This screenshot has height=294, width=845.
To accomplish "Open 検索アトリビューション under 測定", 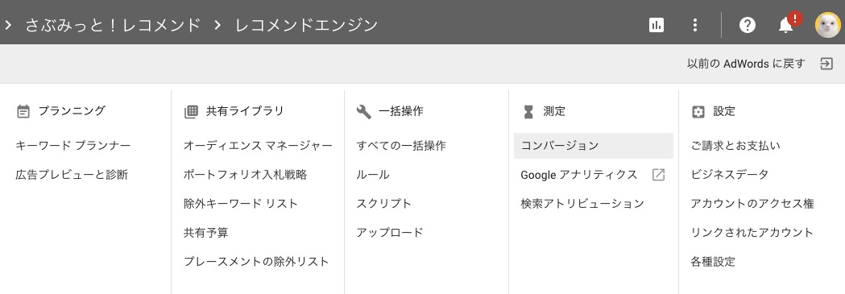I will [582, 204].
